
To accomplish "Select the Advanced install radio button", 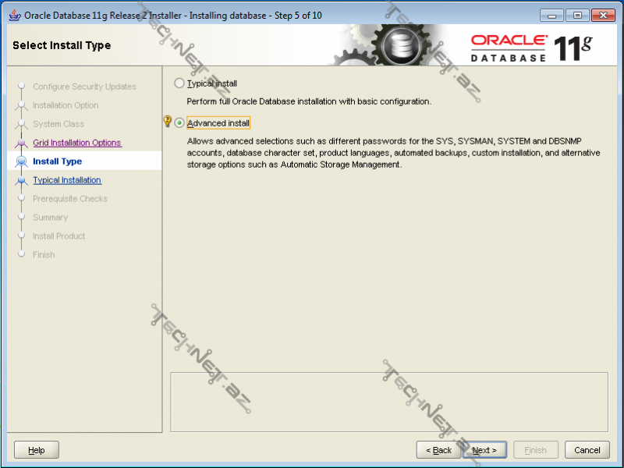I will click(x=180, y=123).
